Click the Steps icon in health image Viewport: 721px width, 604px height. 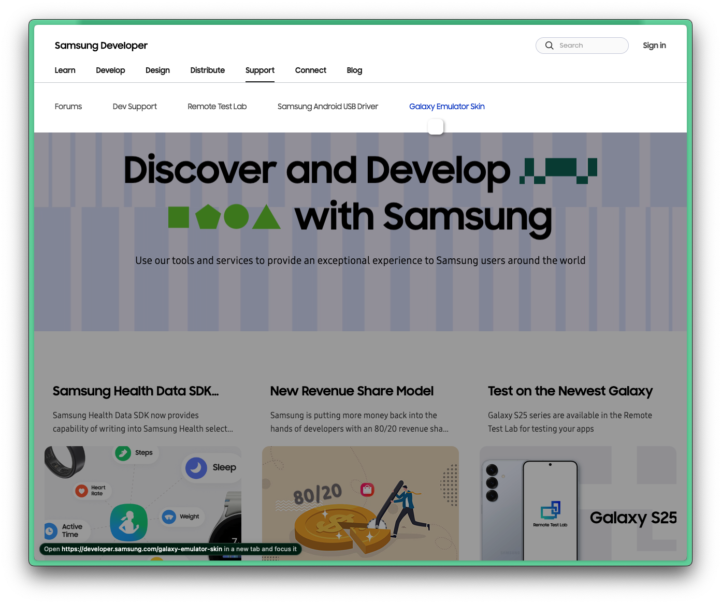coord(123,453)
